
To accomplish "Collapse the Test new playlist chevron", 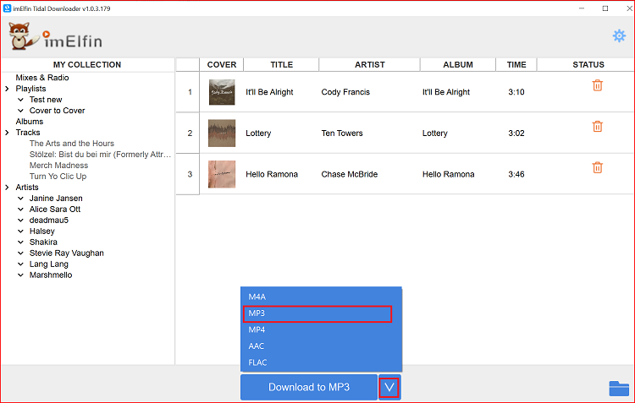I will [20, 100].
